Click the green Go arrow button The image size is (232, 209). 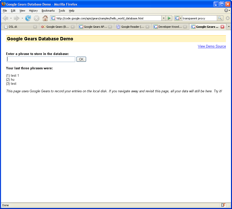(169, 18)
